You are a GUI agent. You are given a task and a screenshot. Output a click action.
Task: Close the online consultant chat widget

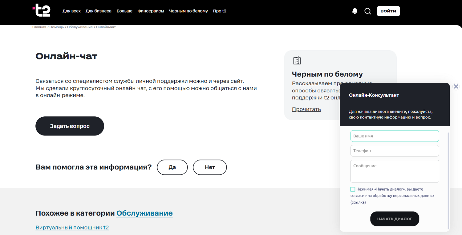pos(456,87)
